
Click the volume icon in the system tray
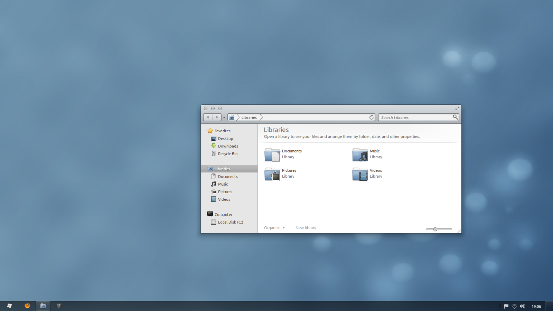[x=523, y=306]
